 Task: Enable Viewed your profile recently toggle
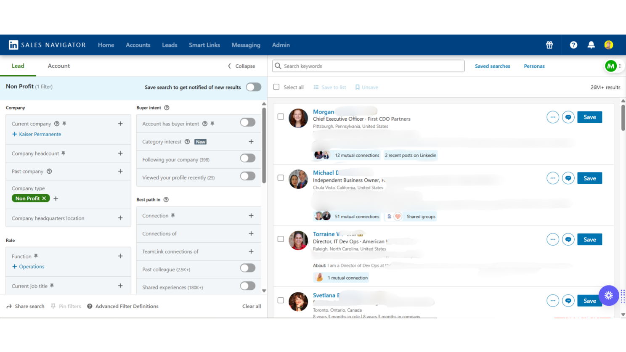[248, 176]
